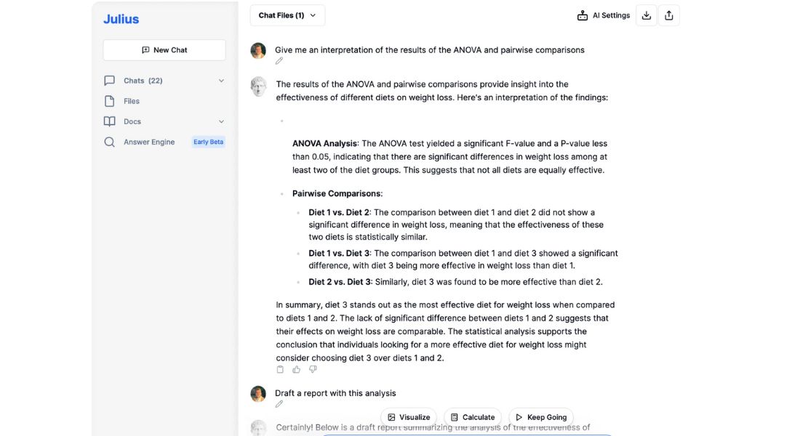Image resolution: width=800 pixels, height=436 pixels.
Task: Start a New Chat
Action: tap(164, 50)
